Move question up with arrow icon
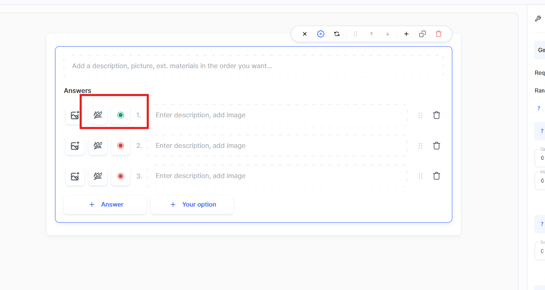545x290 pixels. (372, 34)
